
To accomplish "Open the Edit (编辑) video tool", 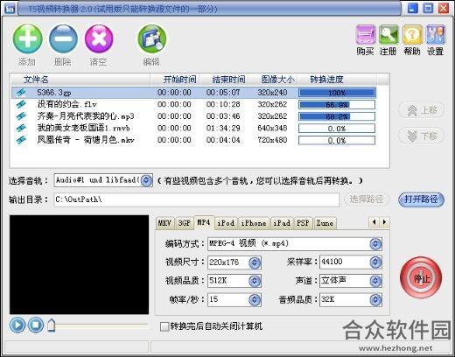I will tap(151, 38).
